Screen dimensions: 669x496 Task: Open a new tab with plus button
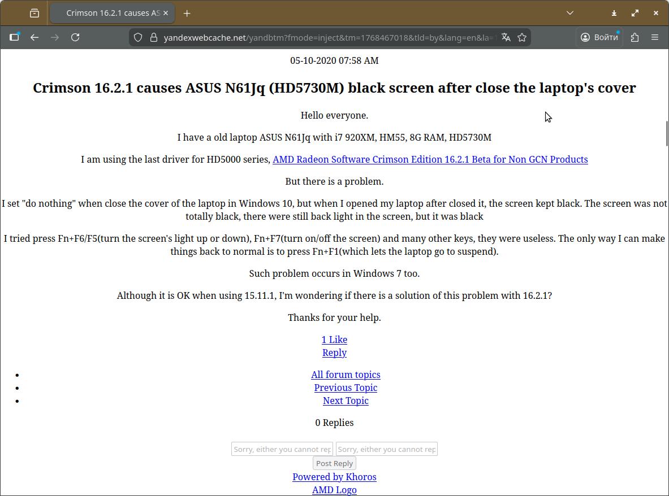coord(187,13)
